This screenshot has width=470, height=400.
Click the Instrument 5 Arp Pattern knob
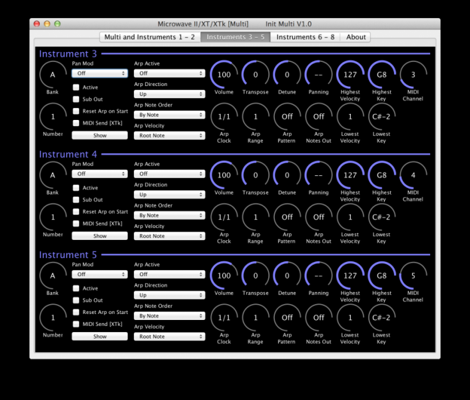coord(287,317)
